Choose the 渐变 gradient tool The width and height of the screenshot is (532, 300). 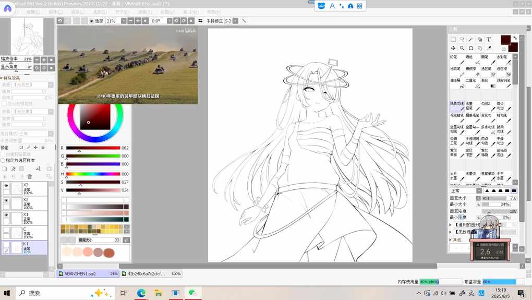tap(488, 83)
